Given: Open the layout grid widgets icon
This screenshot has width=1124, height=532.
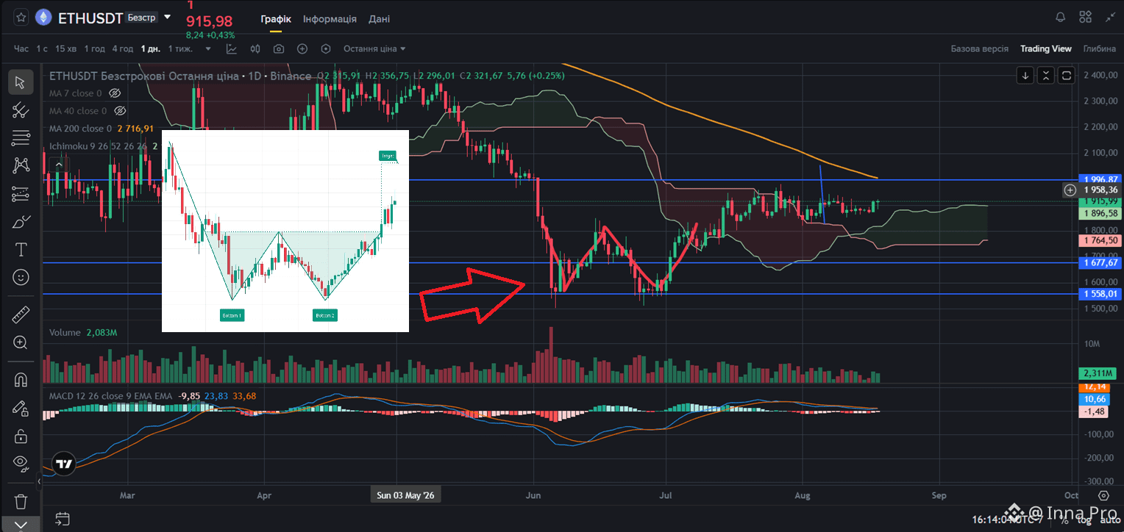Looking at the screenshot, I should tap(1085, 17).
